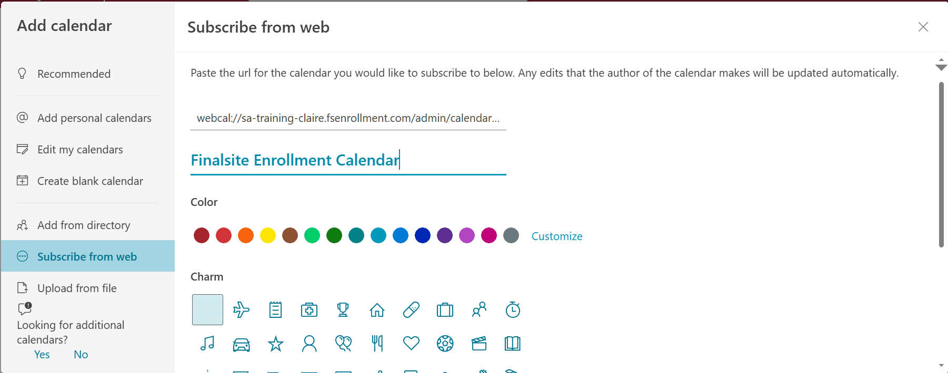
Task: Select the music note charm
Action: point(207,344)
